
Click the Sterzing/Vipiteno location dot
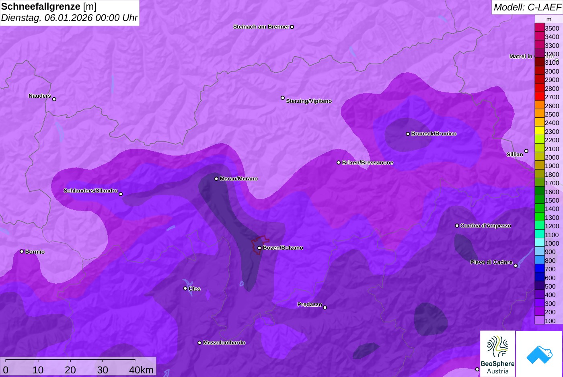(x=283, y=98)
